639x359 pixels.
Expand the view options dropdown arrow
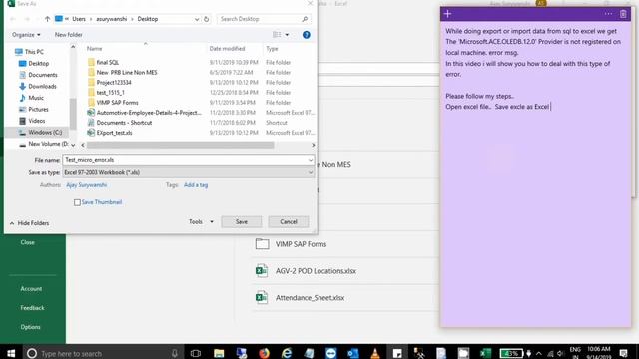287,35
